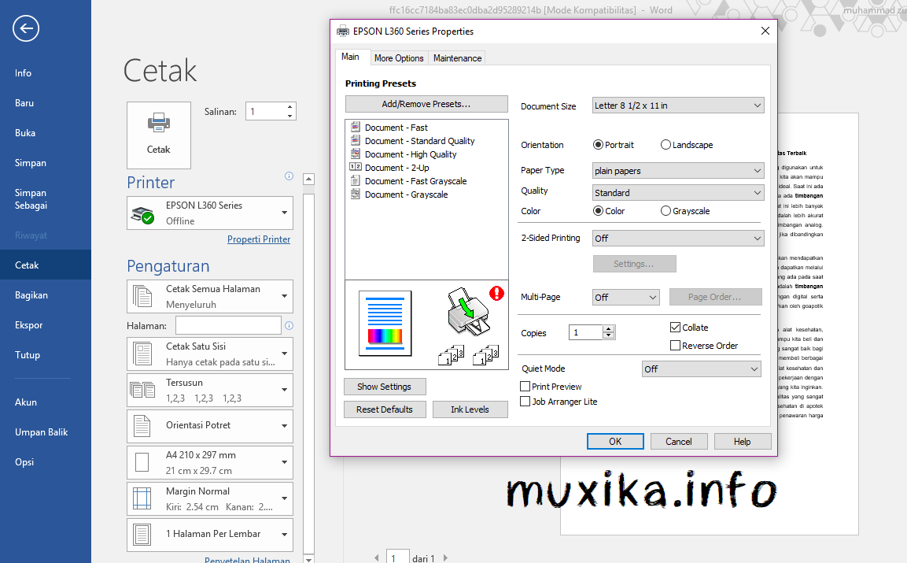Click the Help button
This screenshot has height=563, width=907.
(742, 442)
